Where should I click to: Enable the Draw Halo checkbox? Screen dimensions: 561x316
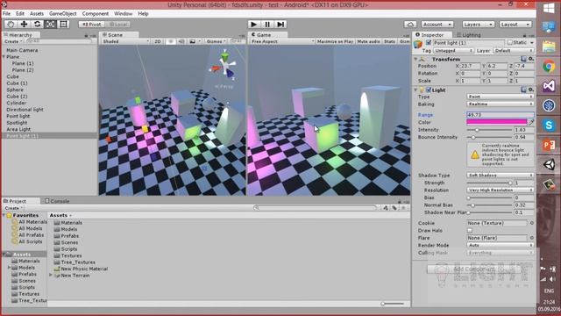click(x=470, y=230)
